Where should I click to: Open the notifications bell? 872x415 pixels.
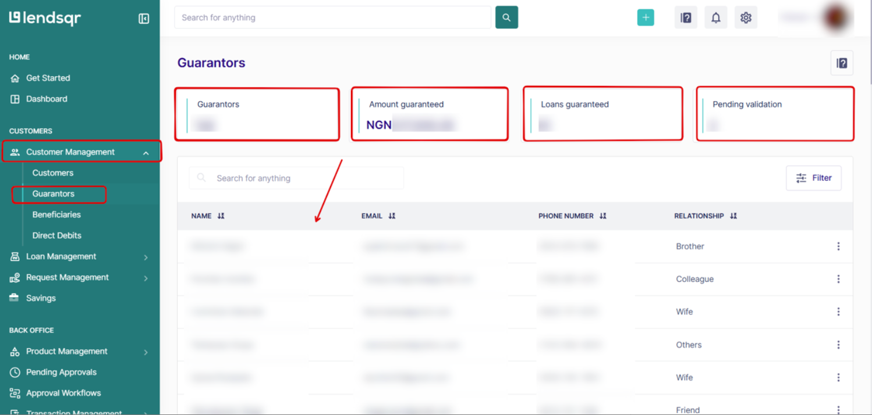pos(715,17)
